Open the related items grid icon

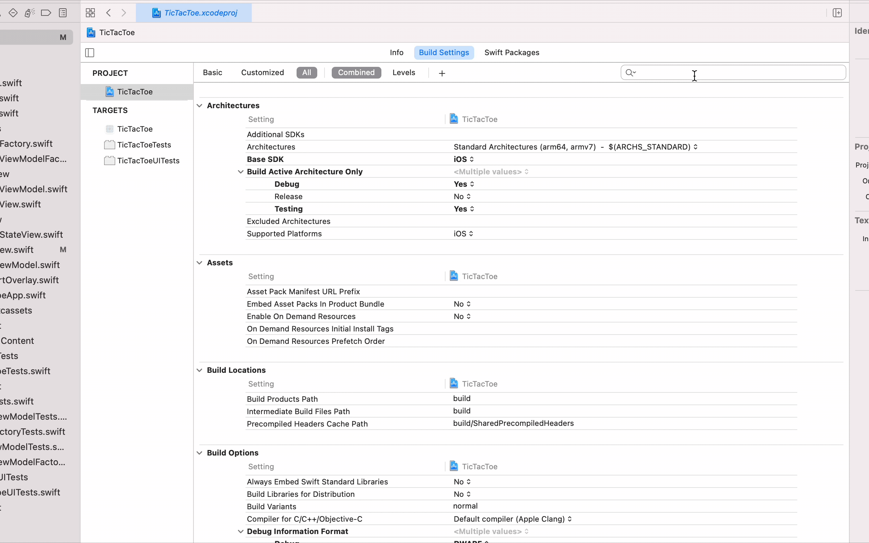click(x=90, y=13)
